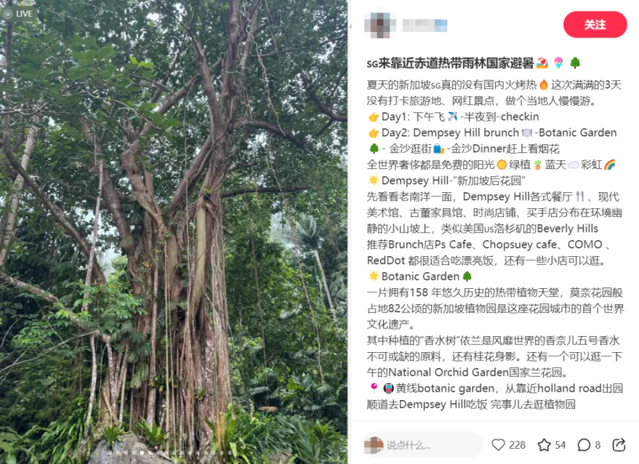This screenshot has height=464, width=639.
Task: Click the Day1 itinerary line
Action: (453, 116)
